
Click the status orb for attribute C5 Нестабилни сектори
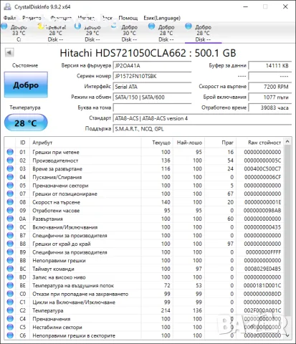coord(10,327)
